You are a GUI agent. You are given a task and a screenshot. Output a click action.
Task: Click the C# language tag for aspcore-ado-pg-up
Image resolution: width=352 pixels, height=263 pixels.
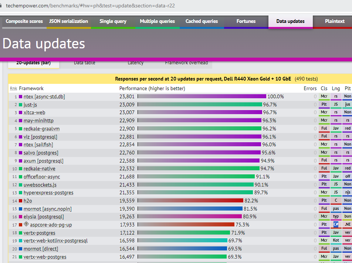tap(336, 225)
